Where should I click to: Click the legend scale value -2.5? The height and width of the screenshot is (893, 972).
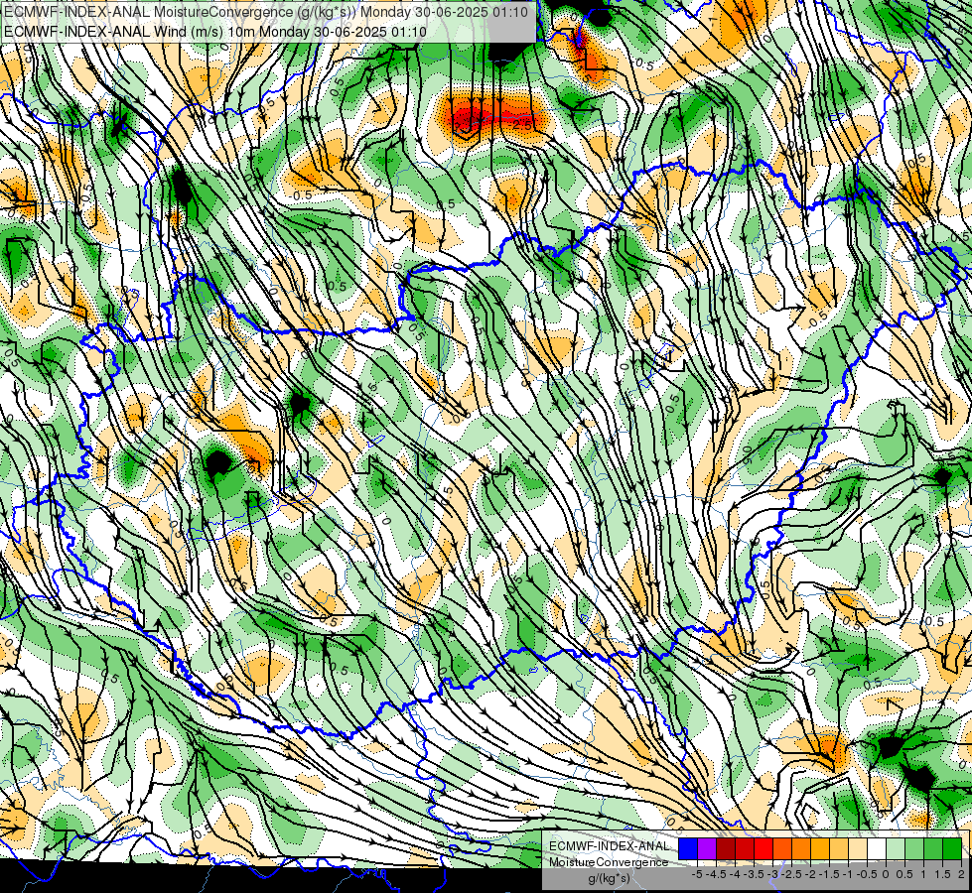click(x=791, y=874)
